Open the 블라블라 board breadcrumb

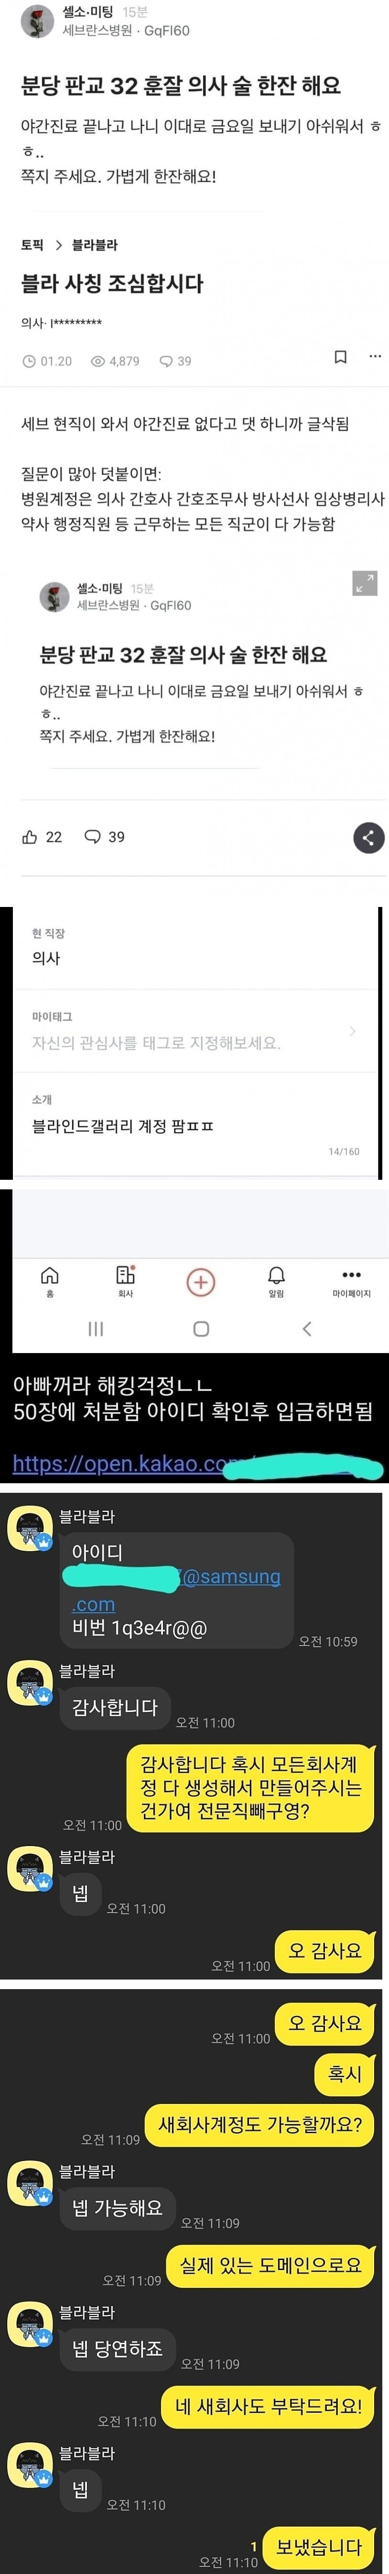(x=95, y=245)
